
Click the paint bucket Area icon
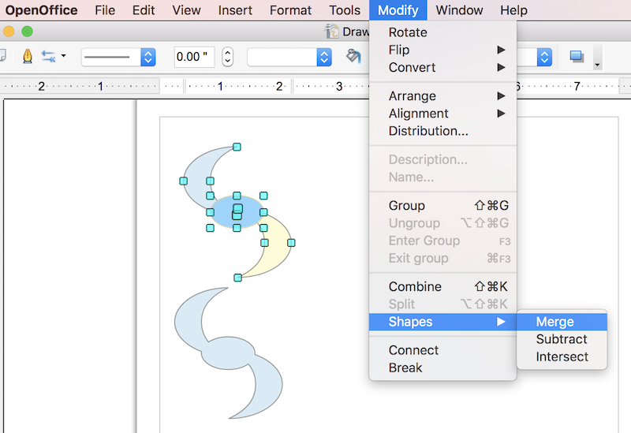click(353, 56)
